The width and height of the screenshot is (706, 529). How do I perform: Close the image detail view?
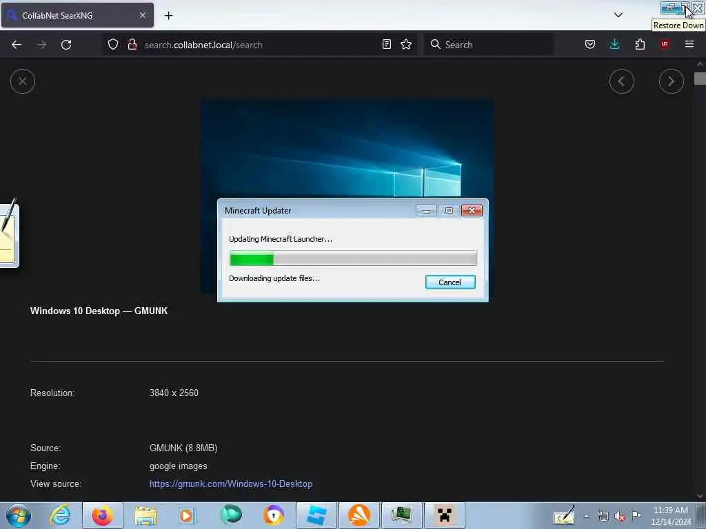click(23, 81)
